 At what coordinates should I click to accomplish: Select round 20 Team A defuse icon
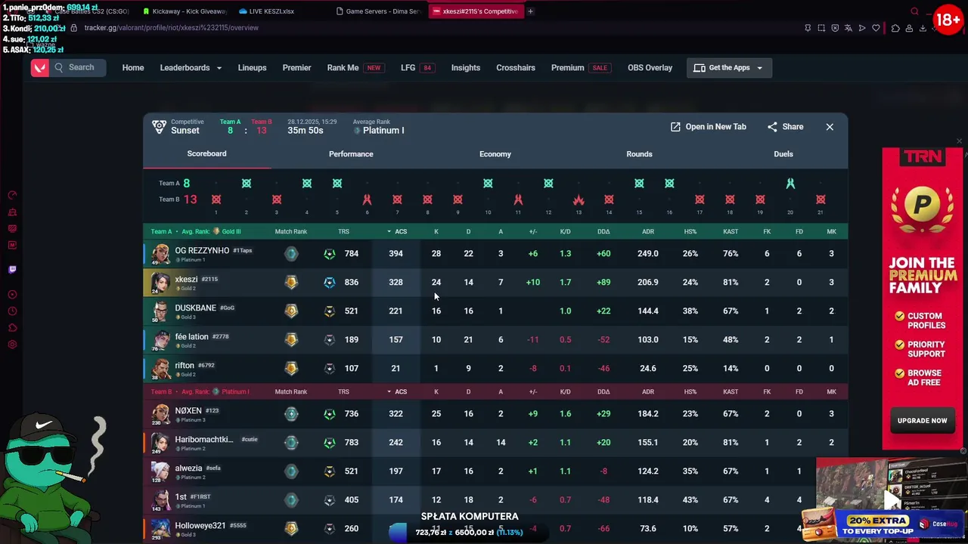790,184
